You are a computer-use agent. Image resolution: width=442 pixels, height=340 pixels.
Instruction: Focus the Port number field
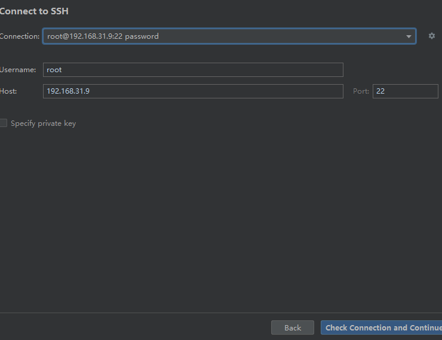405,91
